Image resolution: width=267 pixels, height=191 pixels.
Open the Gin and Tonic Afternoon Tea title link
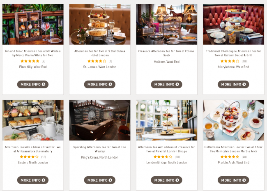pyautogui.click(x=33, y=53)
